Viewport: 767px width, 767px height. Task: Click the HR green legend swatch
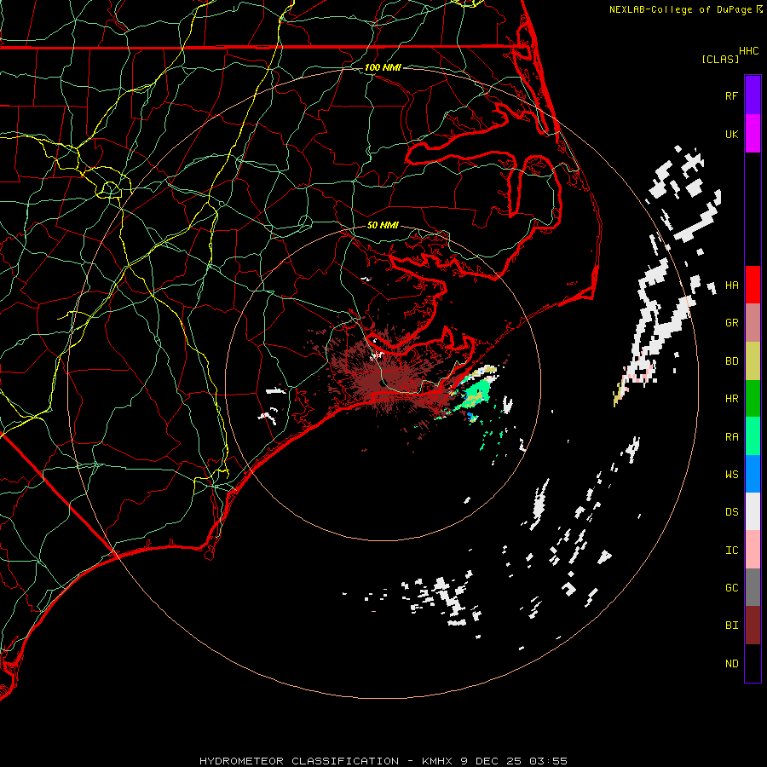753,399
